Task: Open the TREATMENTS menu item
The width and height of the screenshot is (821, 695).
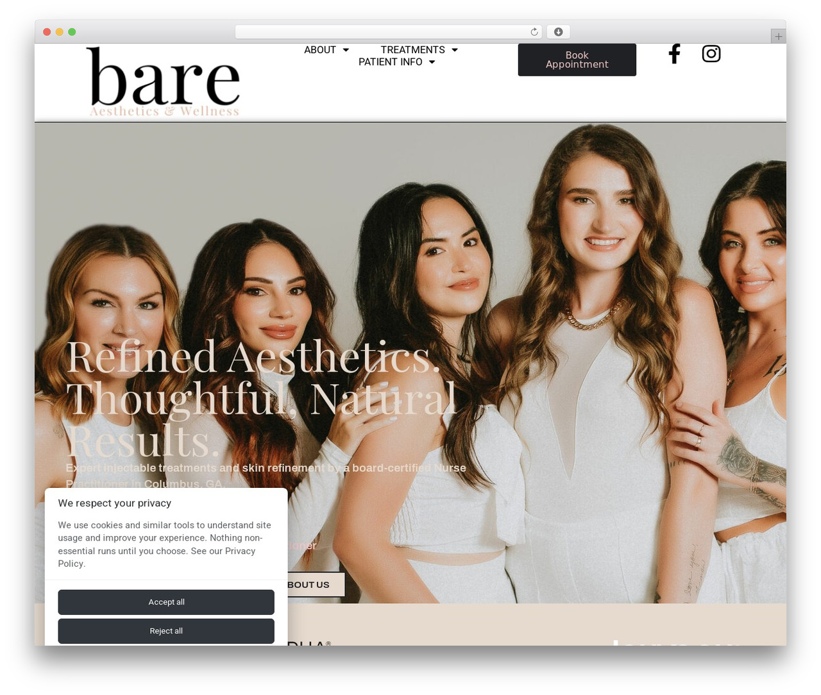Action: (412, 50)
